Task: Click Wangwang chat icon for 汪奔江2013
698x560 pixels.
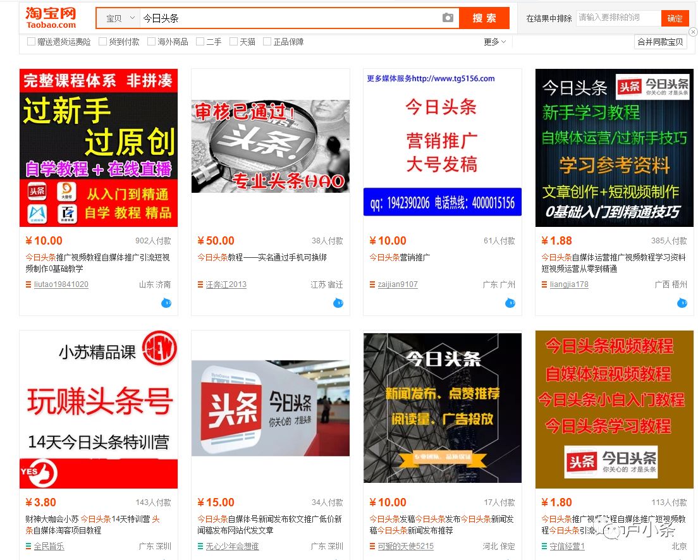Action: (338, 303)
